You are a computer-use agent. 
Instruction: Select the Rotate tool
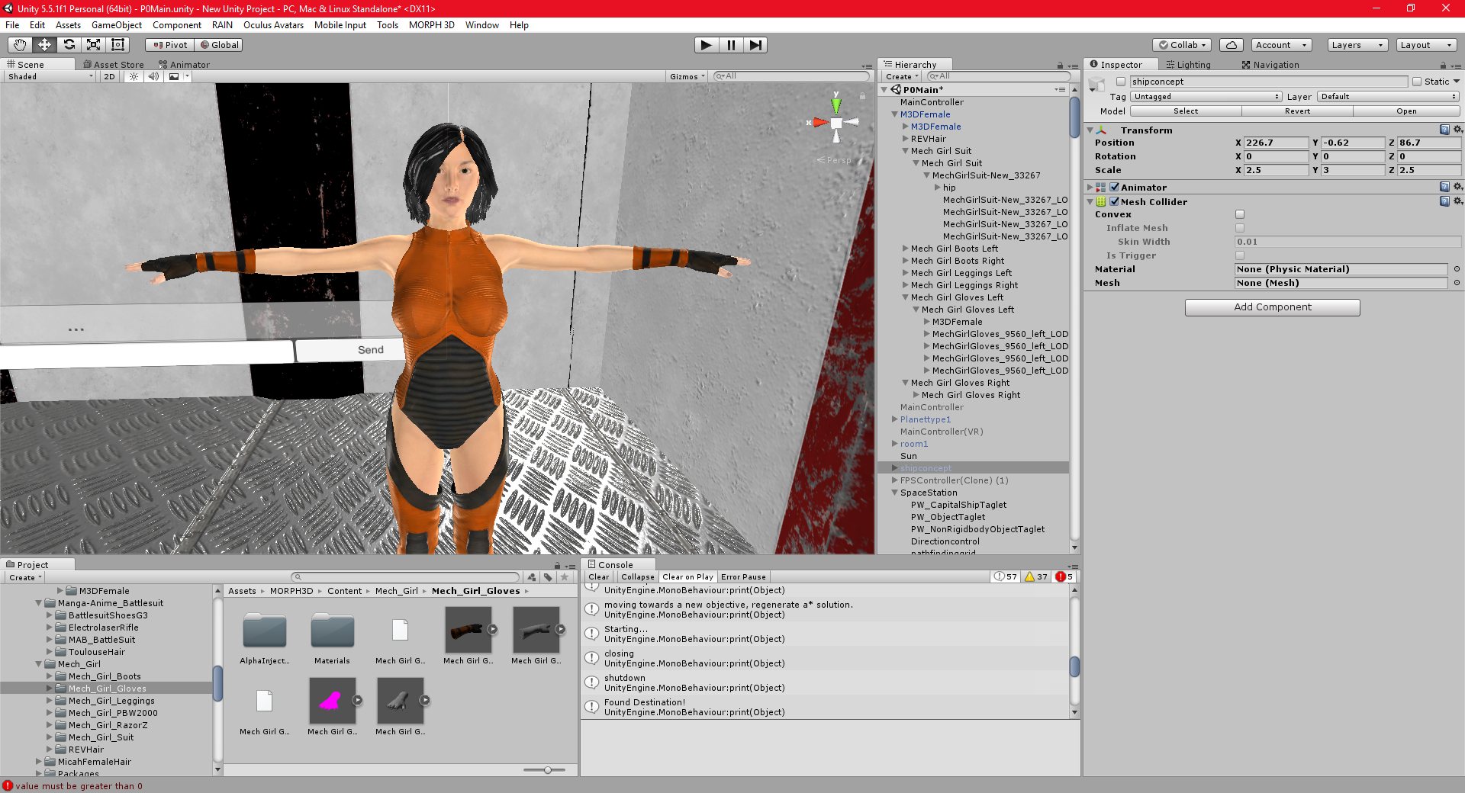coord(69,45)
